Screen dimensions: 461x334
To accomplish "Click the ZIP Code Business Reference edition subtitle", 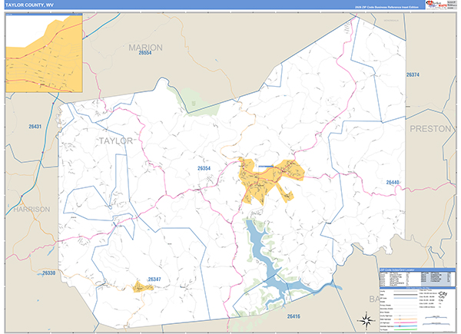I will coord(386,7).
